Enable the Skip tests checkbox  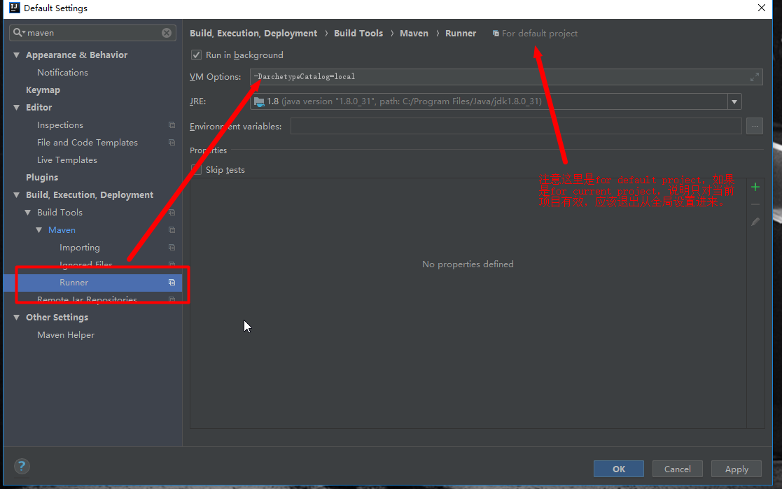tap(196, 170)
